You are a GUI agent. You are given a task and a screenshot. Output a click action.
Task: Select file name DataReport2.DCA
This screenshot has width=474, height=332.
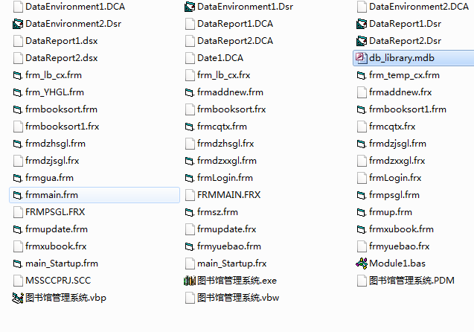[x=235, y=41]
